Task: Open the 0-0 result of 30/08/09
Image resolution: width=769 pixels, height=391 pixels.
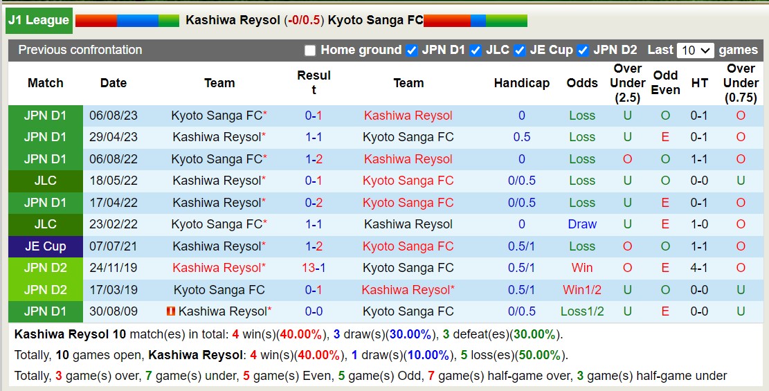Action: tap(314, 311)
